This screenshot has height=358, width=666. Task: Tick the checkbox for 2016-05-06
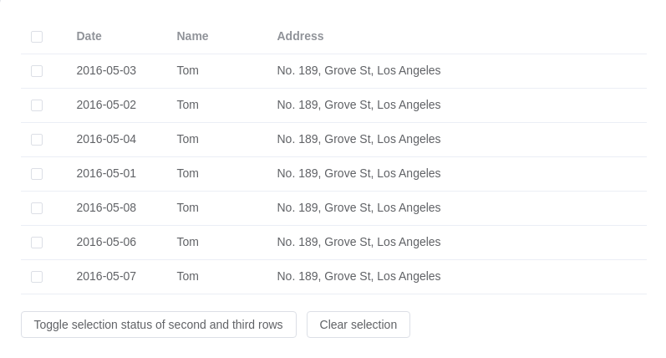[37, 243]
